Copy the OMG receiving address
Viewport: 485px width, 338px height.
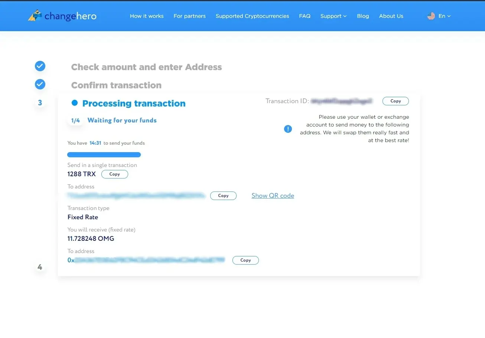click(245, 260)
